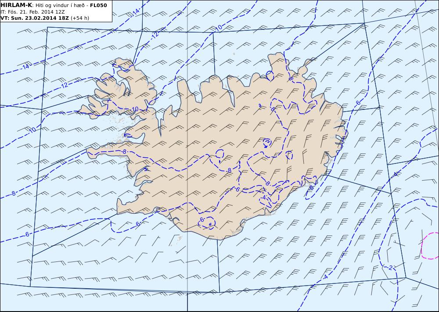Click the "(+54 h)" forecast offset text
The image size is (439, 312).
[x=80, y=18]
